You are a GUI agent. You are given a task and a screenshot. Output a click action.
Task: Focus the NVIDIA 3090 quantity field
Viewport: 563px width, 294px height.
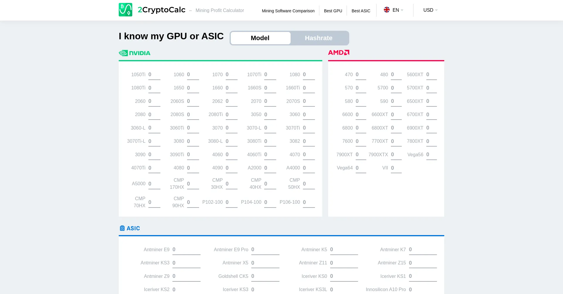tap(154, 155)
